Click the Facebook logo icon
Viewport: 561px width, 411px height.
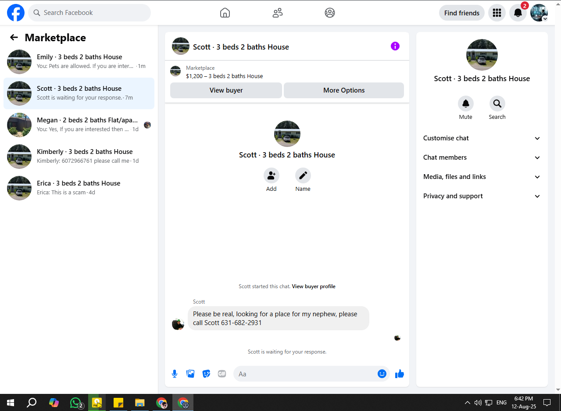16,13
